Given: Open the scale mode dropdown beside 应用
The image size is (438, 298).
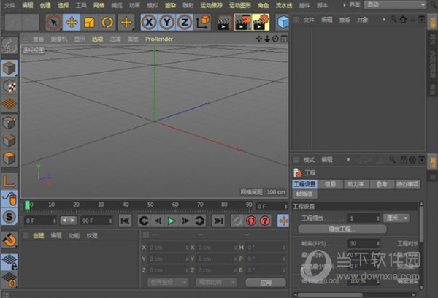Looking at the screenshot, I should pyautogui.click(x=216, y=283).
